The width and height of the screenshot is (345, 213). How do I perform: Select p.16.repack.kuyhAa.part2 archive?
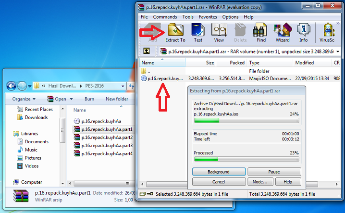(103, 138)
